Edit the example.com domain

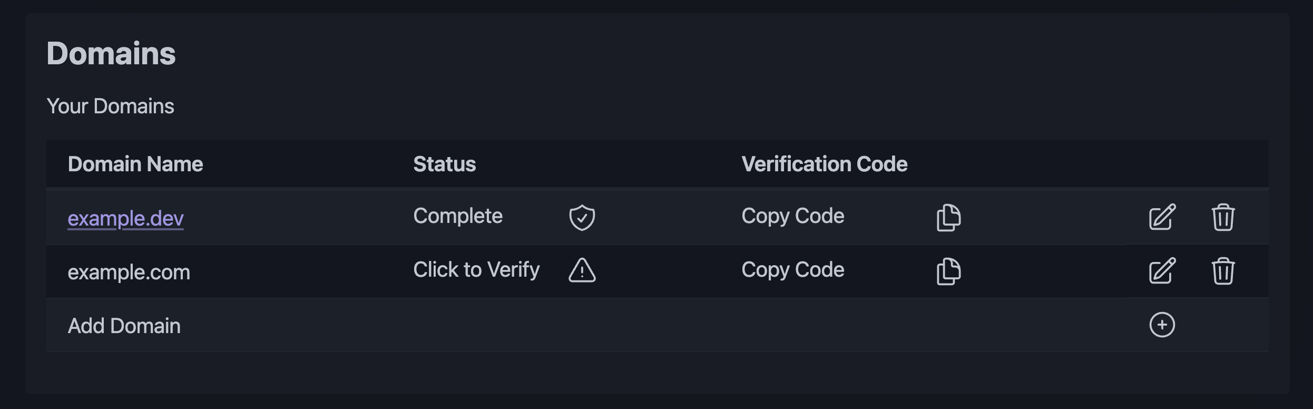1162,270
